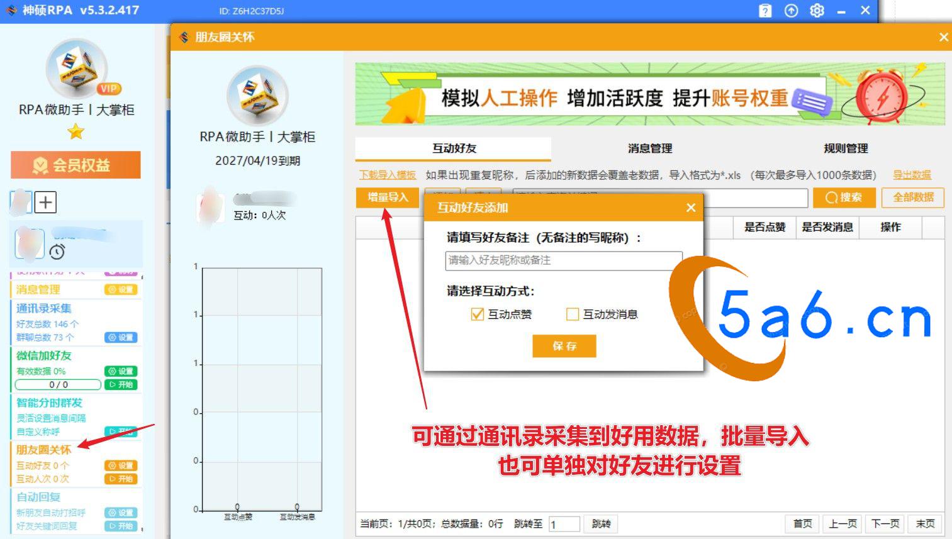Open the help icon in the title bar
This screenshot has width=952, height=539.
point(765,11)
